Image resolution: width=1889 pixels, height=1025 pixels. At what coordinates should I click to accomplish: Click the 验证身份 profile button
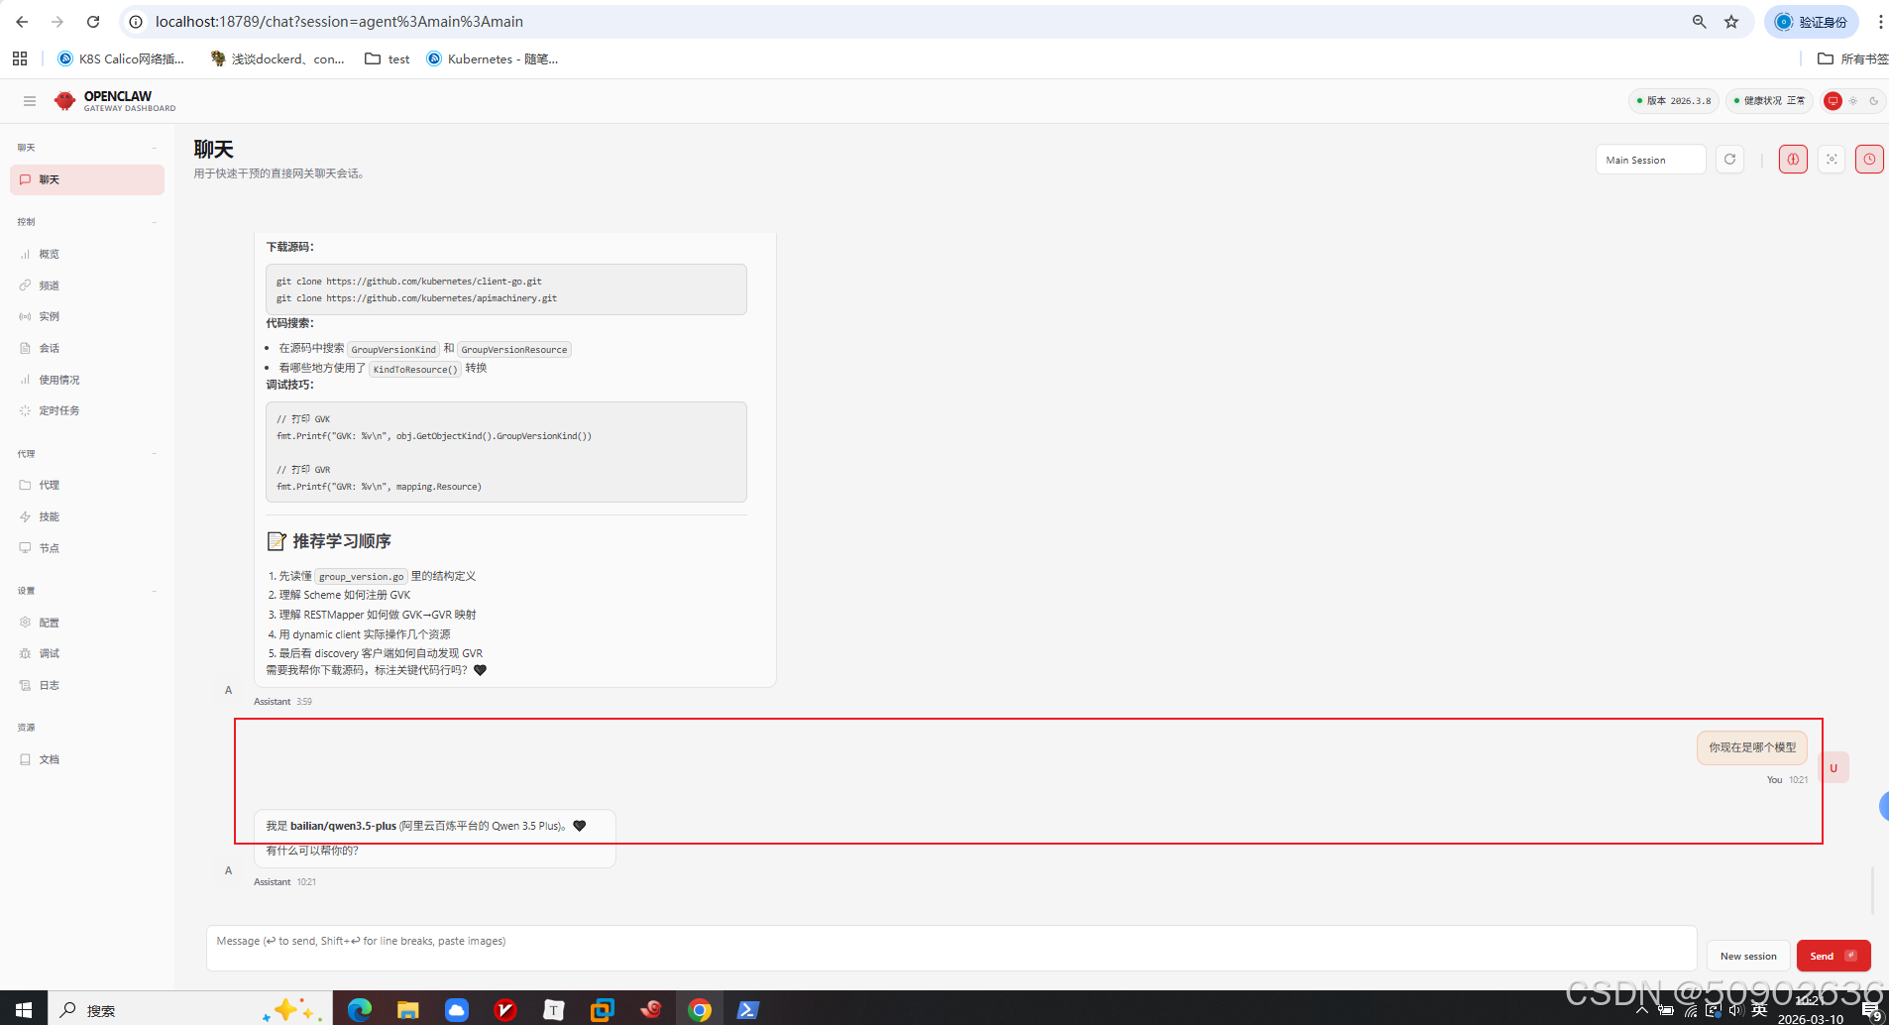pyautogui.click(x=1812, y=21)
